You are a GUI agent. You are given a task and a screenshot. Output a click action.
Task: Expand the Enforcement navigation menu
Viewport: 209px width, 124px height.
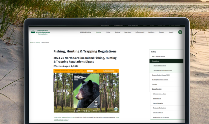pos(140,32)
